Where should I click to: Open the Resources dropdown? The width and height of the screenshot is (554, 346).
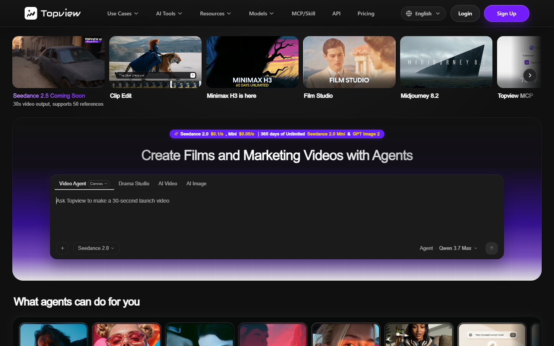(x=215, y=13)
